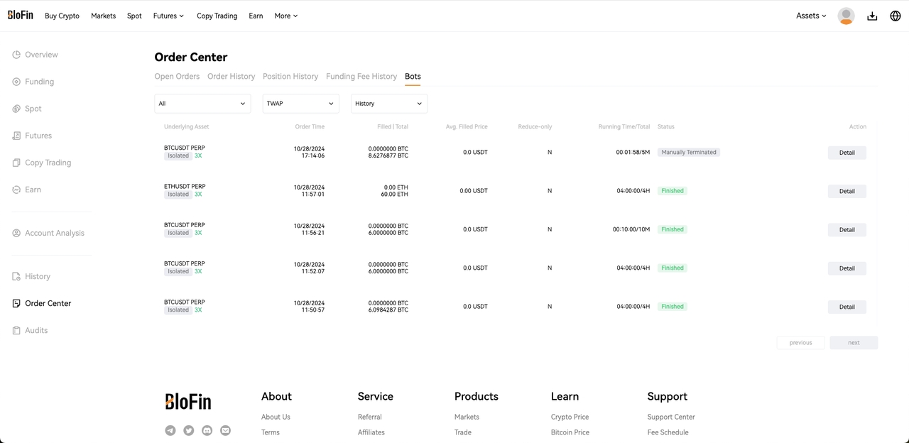The image size is (909, 443).
Task: Click the Copy Trading sidebar icon
Action: tap(16, 163)
